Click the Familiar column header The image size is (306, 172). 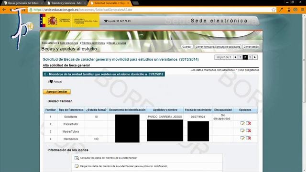pos(51,110)
